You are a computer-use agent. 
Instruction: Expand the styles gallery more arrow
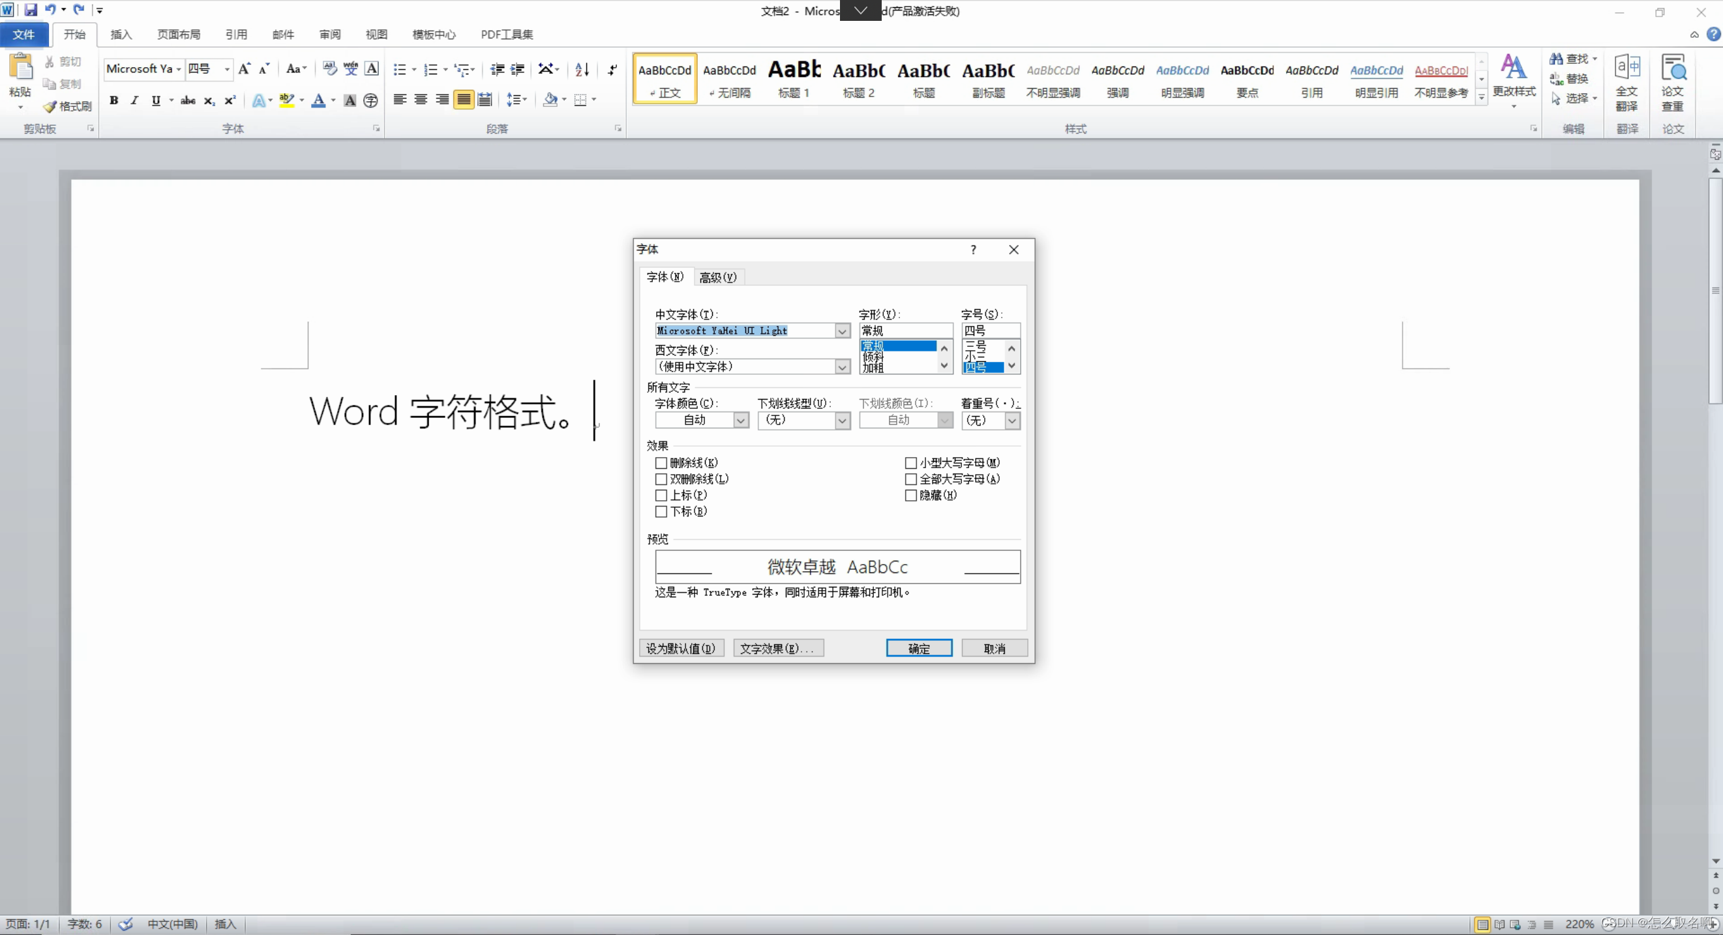(x=1482, y=98)
